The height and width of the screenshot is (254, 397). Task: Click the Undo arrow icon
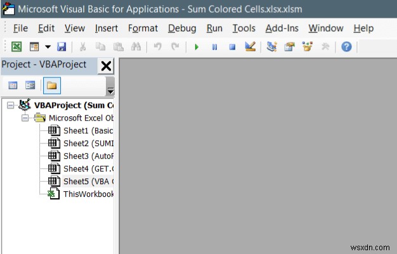tap(157, 46)
